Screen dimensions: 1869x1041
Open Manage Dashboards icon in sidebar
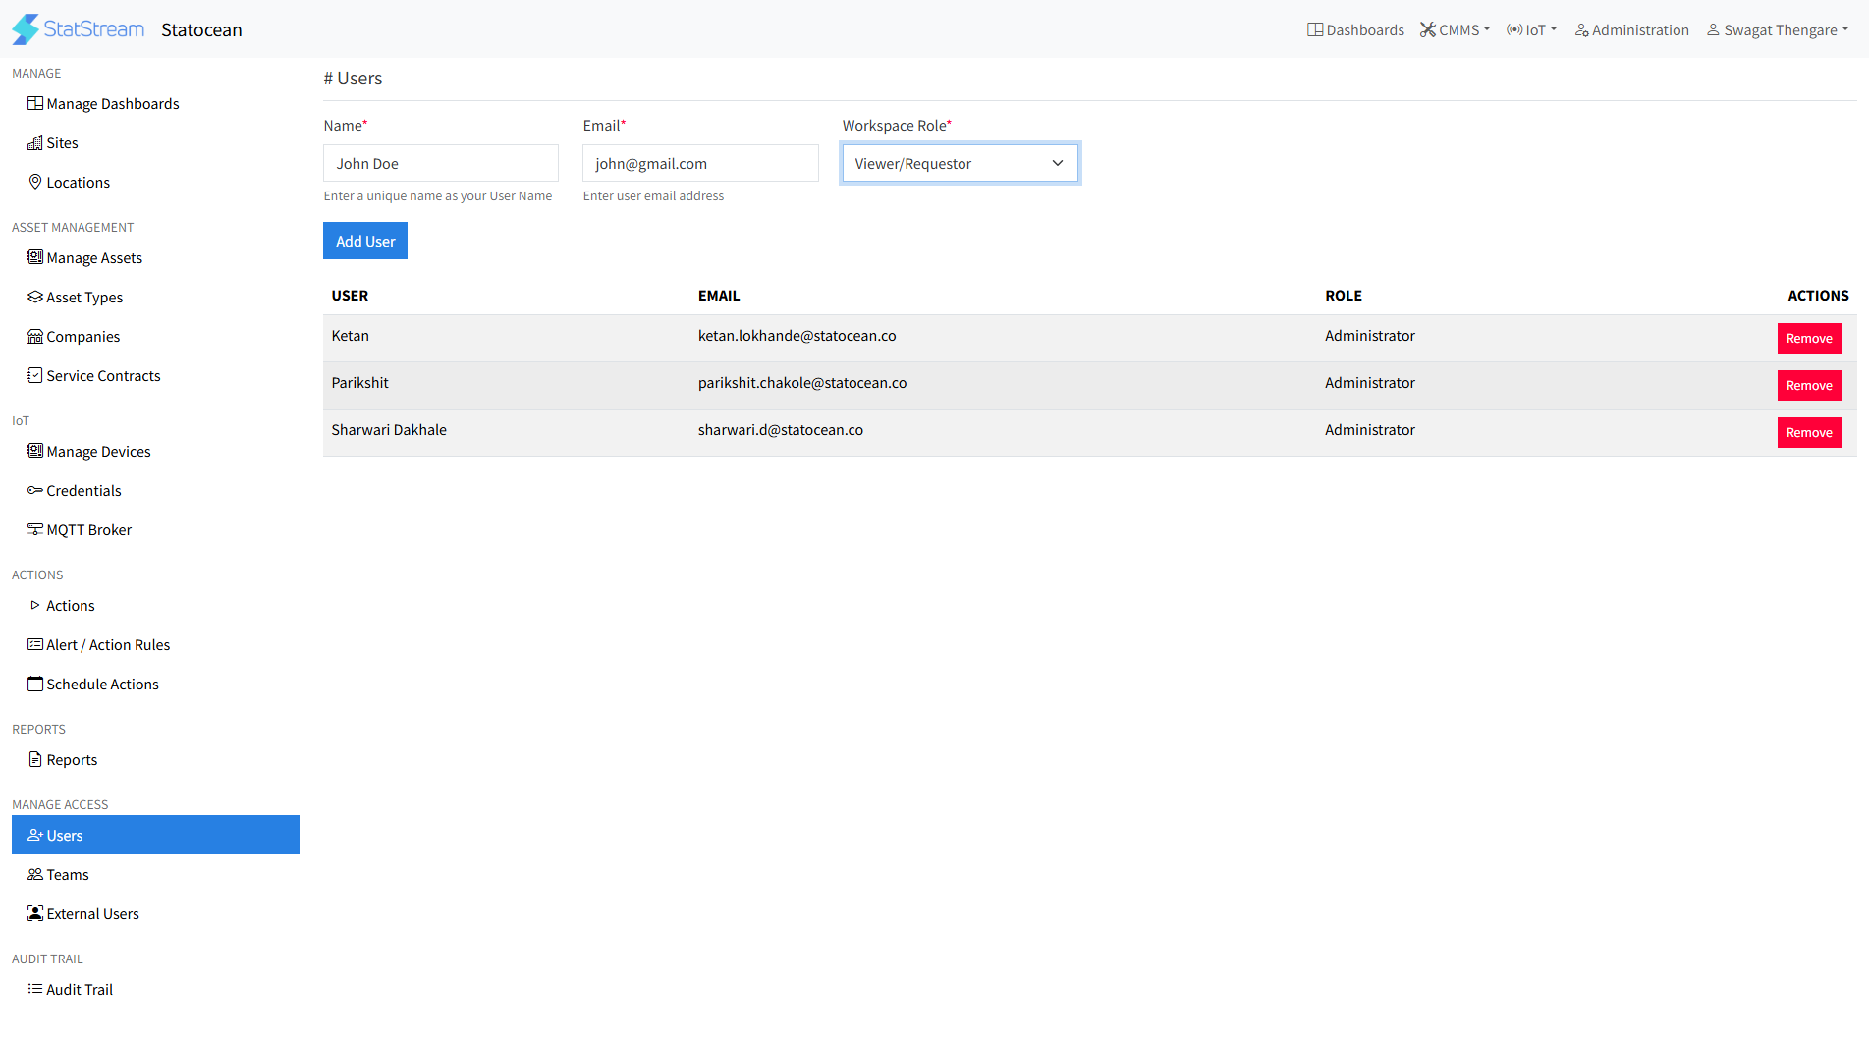(35, 104)
